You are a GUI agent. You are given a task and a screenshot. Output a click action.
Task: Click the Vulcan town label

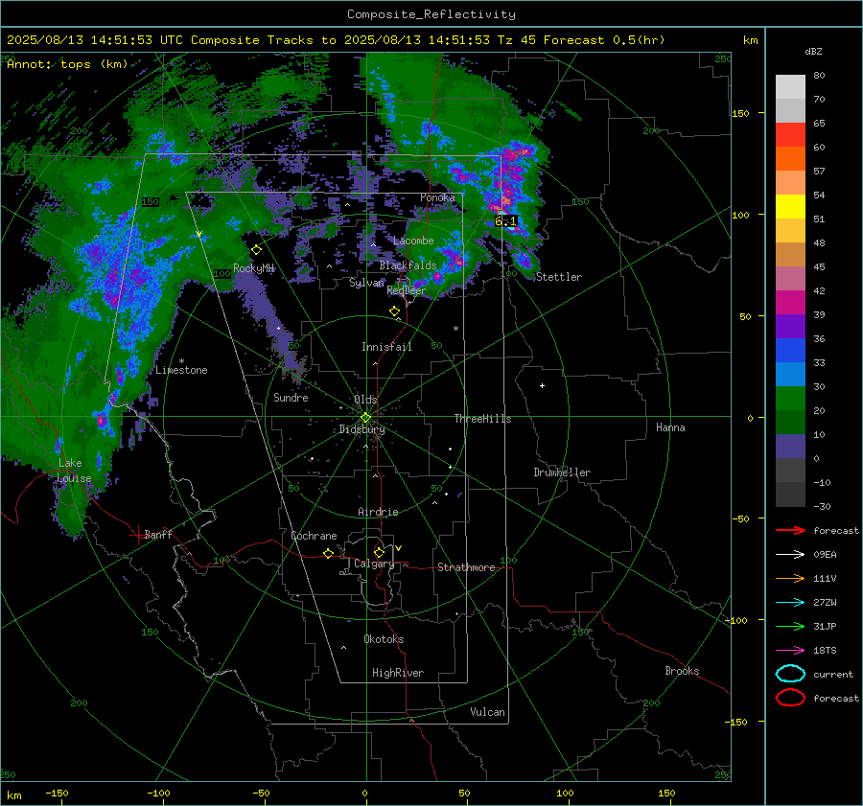pyautogui.click(x=488, y=712)
